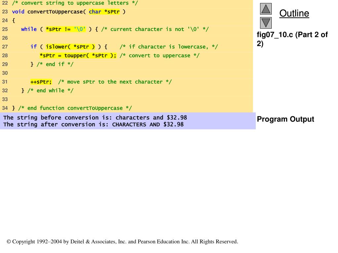The width and height of the screenshot is (338, 253).
Task: Click the 'while' keyword on line 25
Action: click(x=29, y=29)
